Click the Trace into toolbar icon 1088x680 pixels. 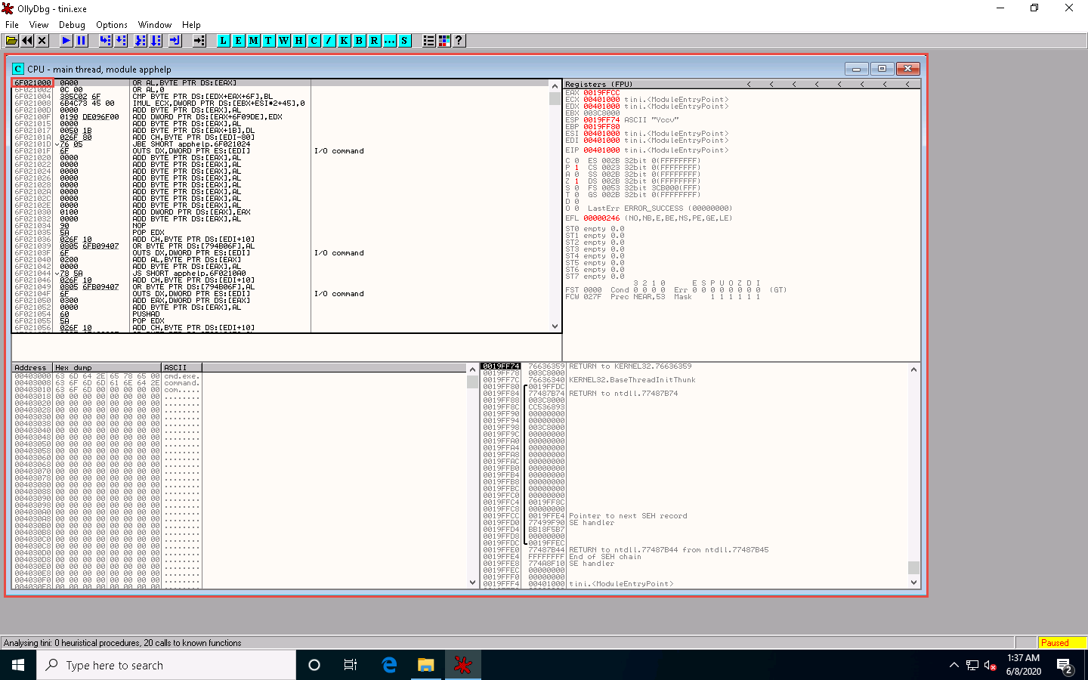[x=141, y=41]
